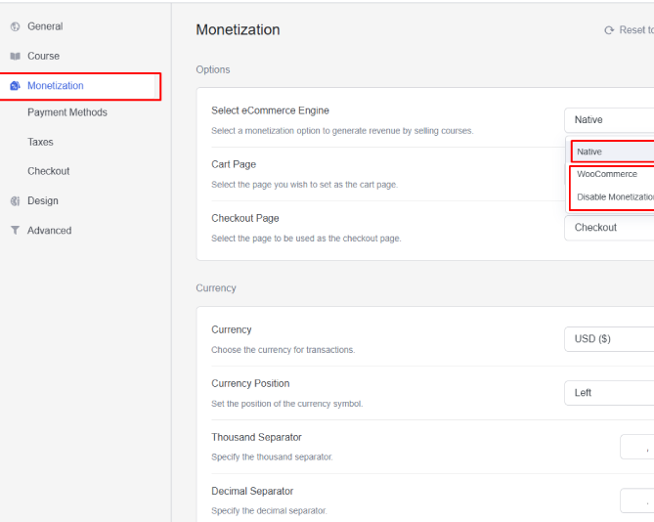The width and height of the screenshot is (654, 522).
Task: Click the General globe icon in sidebar
Action: tap(15, 26)
